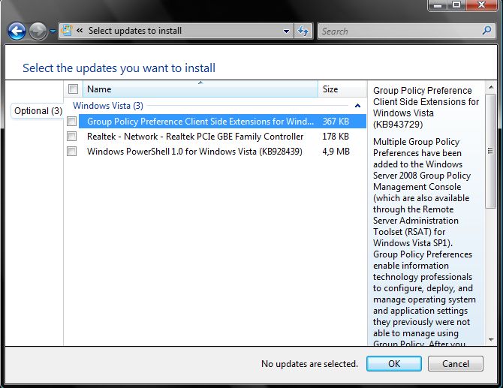Click the double chevron in address bar

pos(80,31)
